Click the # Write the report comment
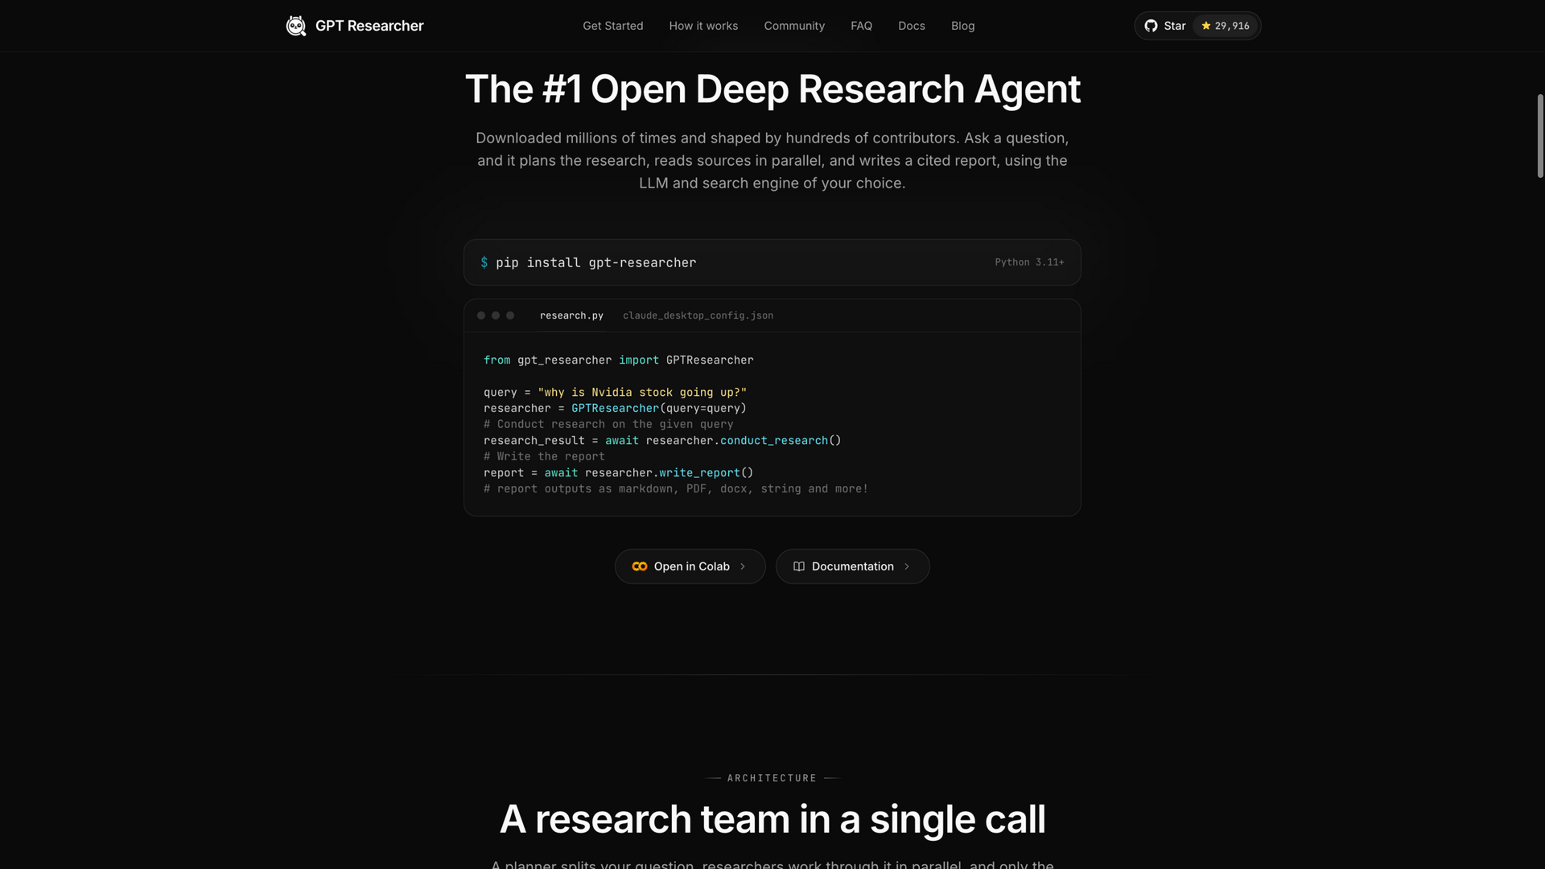Viewport: 1545px width, 869px height. pyautogui.click(x=544, y=456)
